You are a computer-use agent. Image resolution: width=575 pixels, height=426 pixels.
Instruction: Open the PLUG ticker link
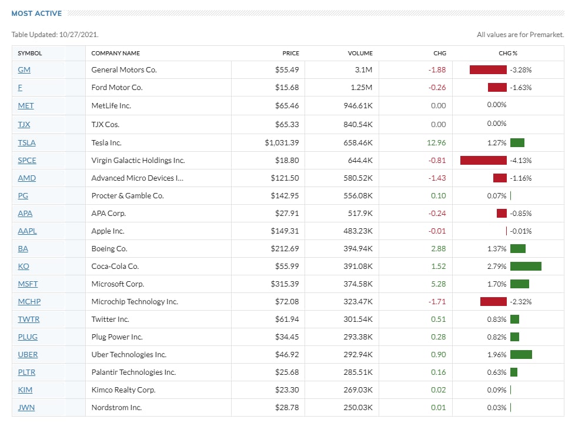point(28,337)
